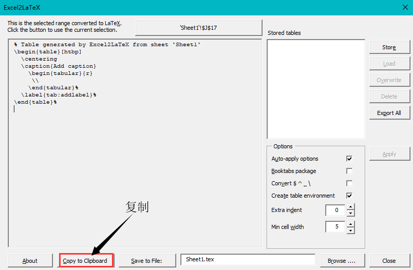The image size is (413, 270).
Task: Click the \begin{tabular}{r} line
Action: point(60,73)
